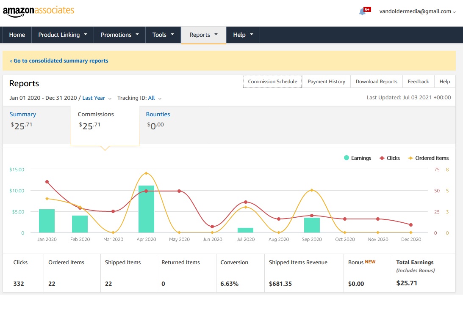The width and height of the screenshot is (463, 309).
Task: Expand the Product Linking menu
Action: (x=63, y=35)
